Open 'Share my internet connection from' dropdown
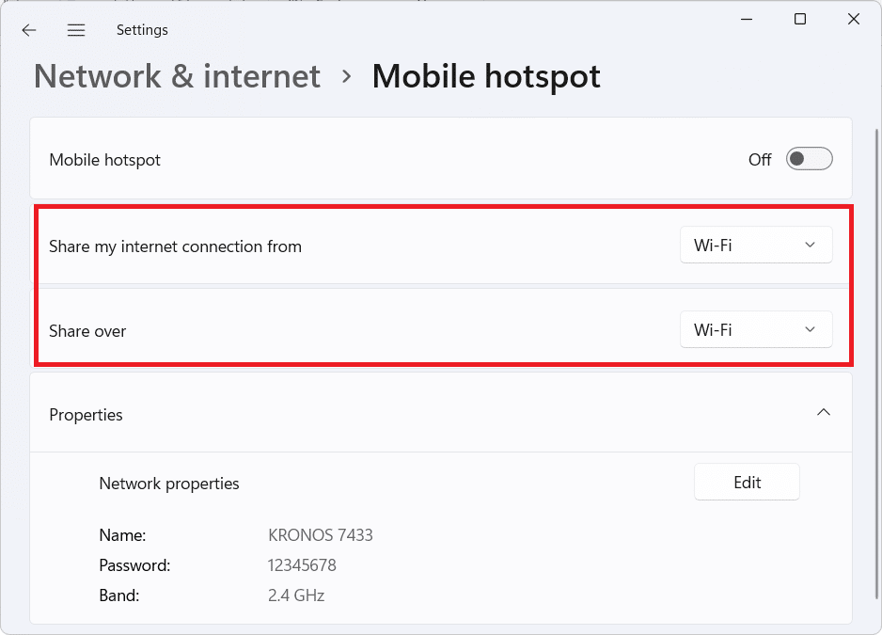This screenshot has height=635, width=882. coord(755,246)
